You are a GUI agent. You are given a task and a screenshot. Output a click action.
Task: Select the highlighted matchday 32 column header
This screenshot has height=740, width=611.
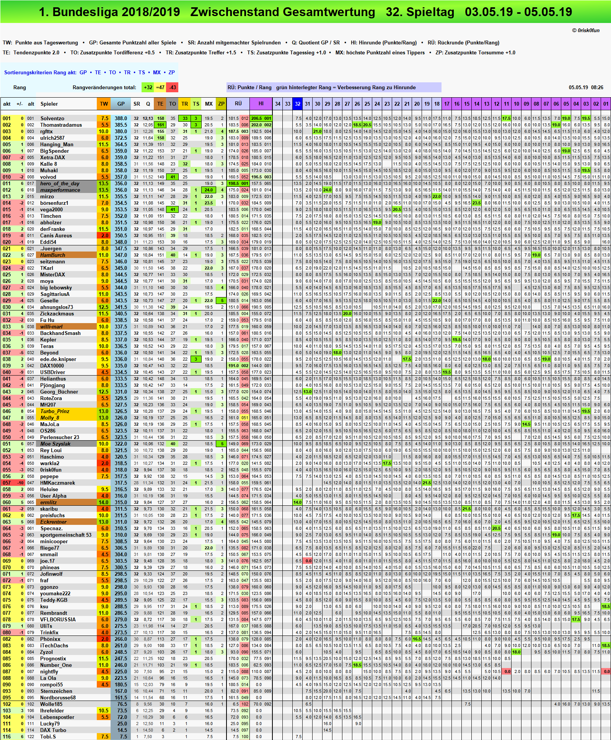pyautogui.click(x=298, y=104)
